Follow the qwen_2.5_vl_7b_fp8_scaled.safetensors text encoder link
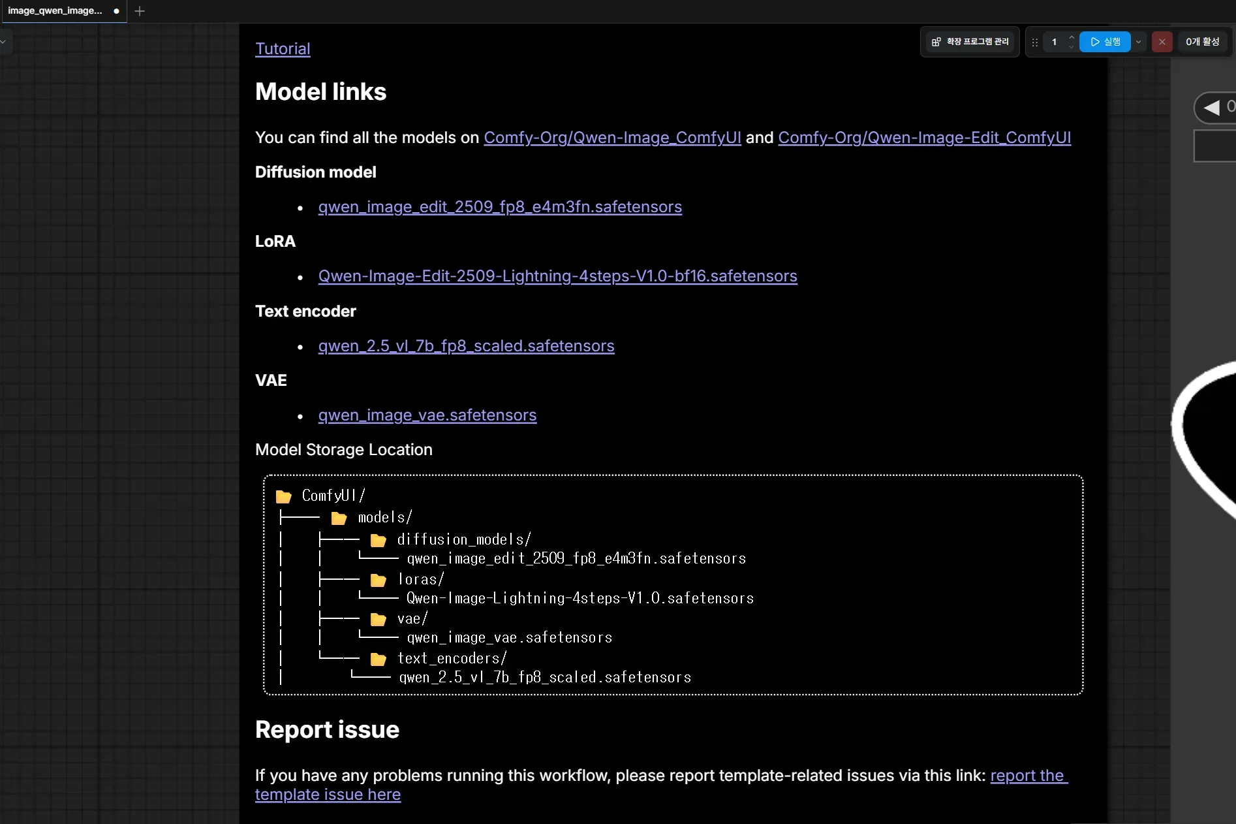The width and height of the screenshot is (1236, 824). [x=466, y=346]
